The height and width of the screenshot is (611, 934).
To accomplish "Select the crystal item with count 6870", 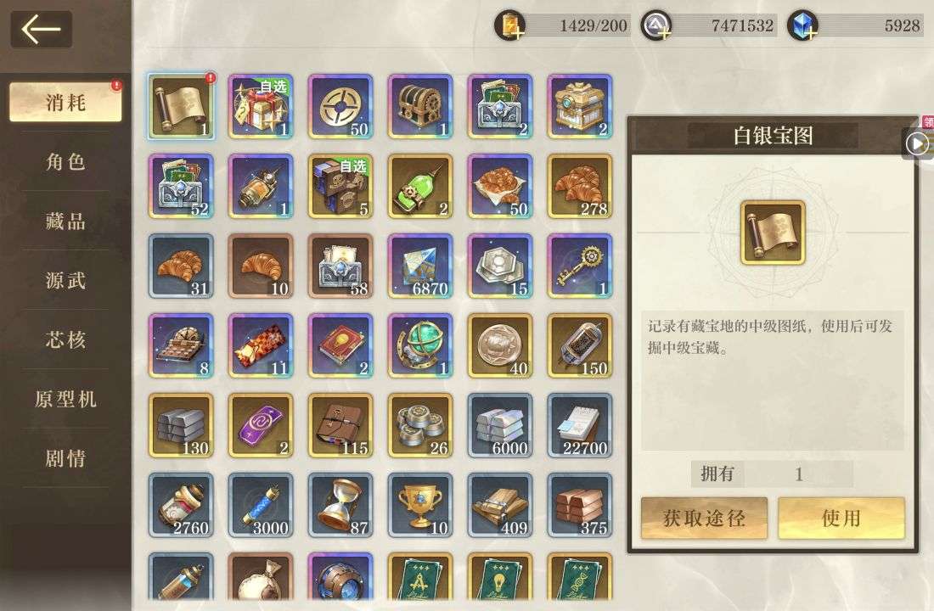I will (x=420, y=266).
